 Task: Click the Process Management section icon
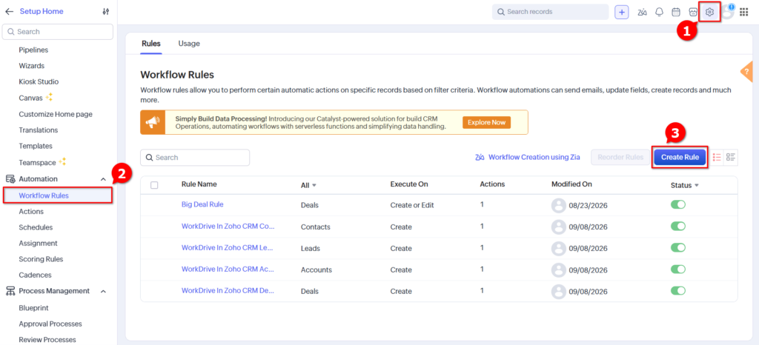[10, 291]
